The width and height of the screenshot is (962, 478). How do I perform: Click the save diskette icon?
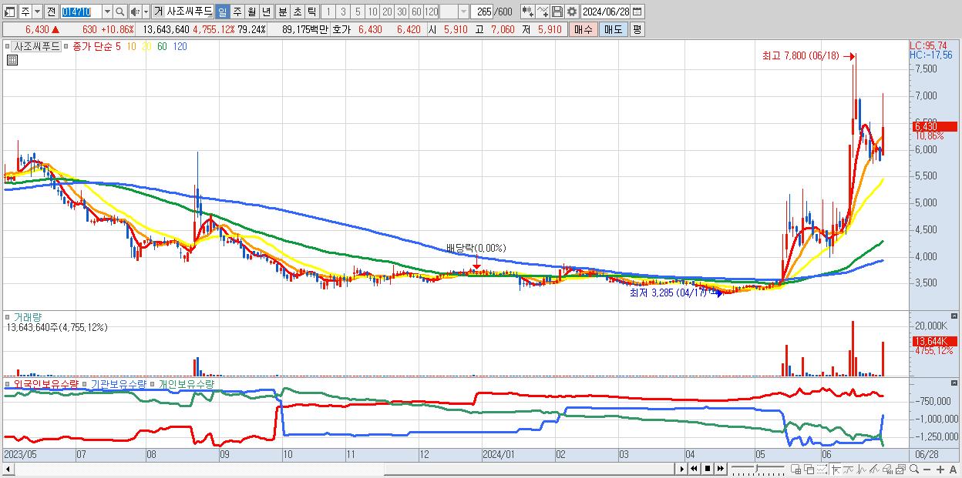coord(557,12)
